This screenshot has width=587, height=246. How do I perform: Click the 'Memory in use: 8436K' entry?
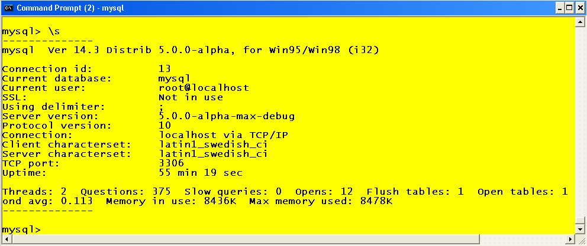pos(170,202)
